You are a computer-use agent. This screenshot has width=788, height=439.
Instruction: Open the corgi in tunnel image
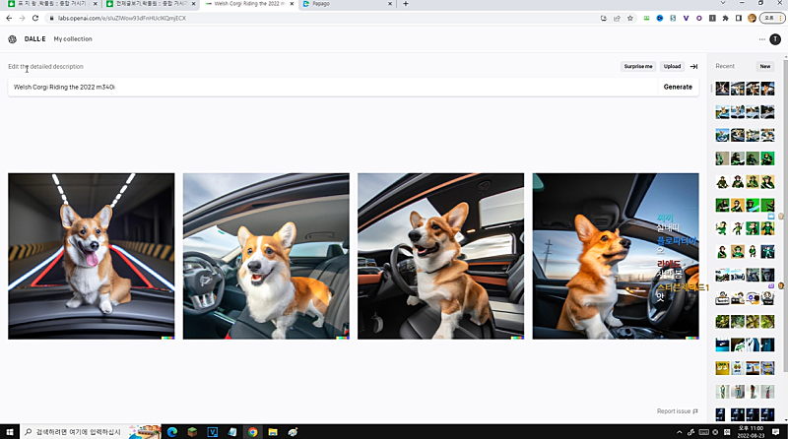92,256
